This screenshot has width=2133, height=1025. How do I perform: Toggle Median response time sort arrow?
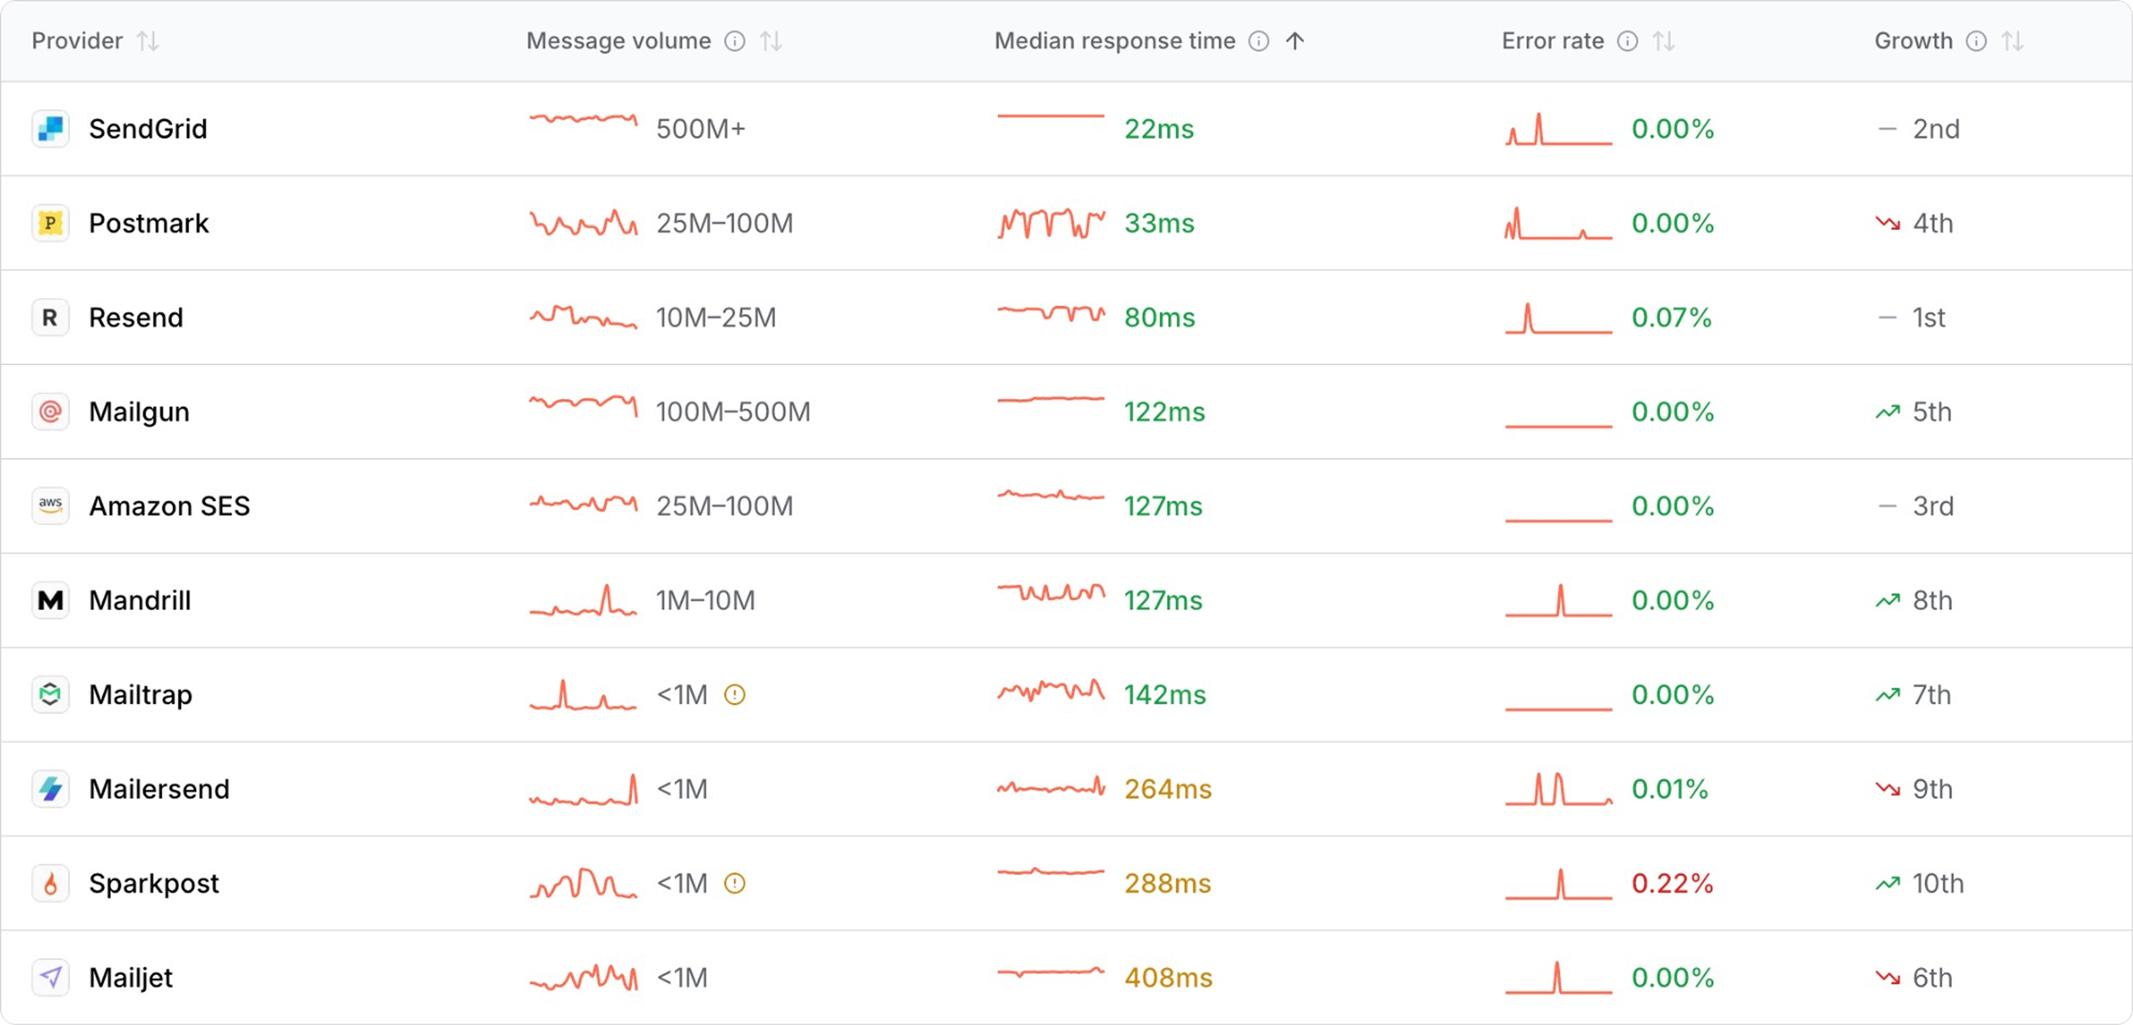click(1295, 41)
